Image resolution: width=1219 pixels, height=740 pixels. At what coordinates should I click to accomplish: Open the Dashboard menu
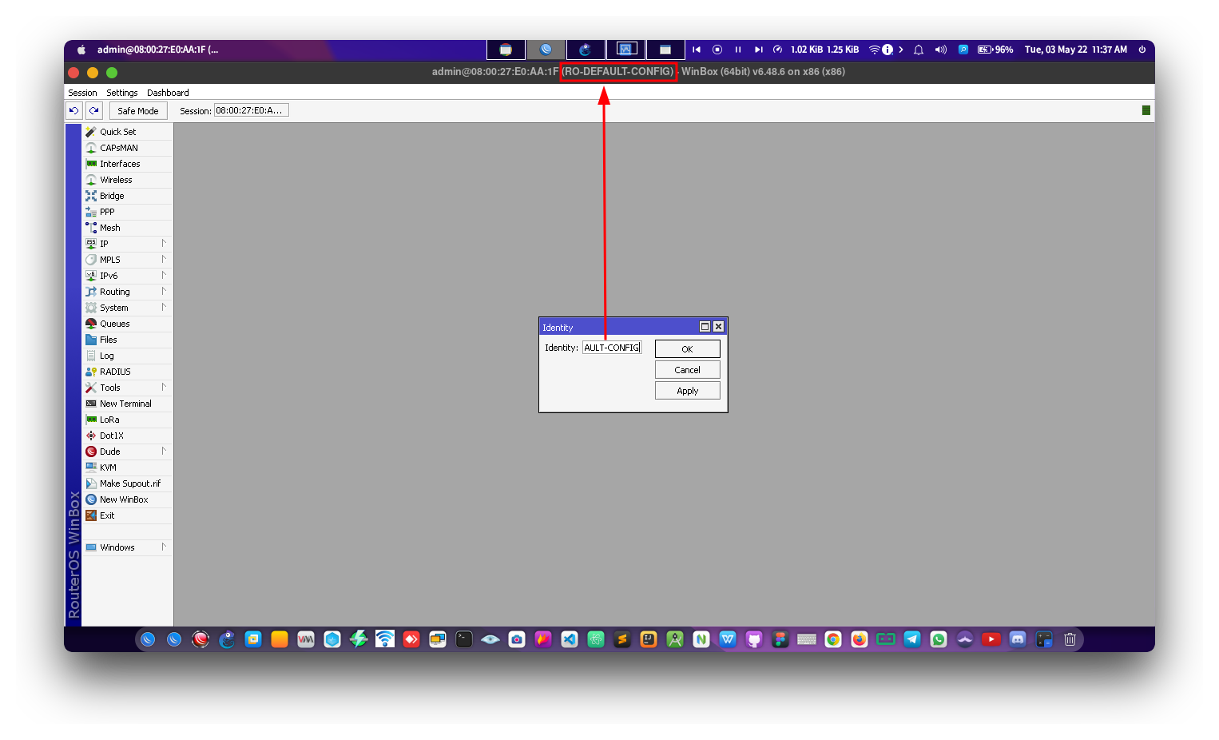coord(168,92)
